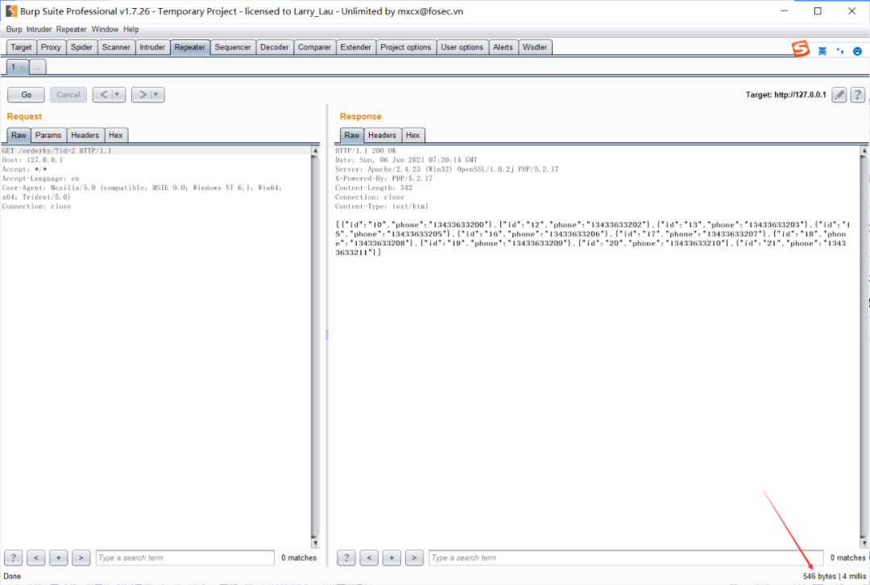This screenshot has width=870, height=585.
Task: Go back to previous request in history
Action: (102, 95)
